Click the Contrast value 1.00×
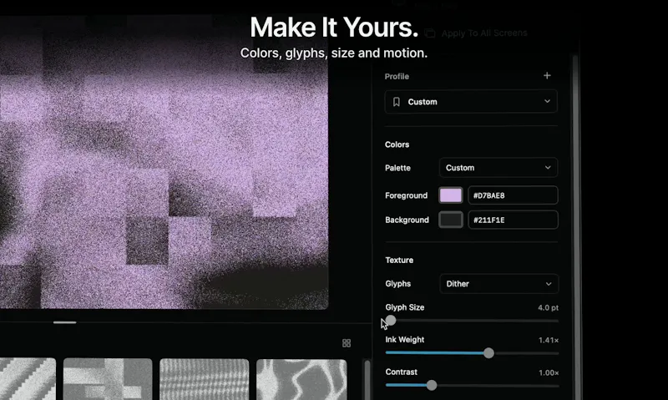The image size is (668, 400). [x=549, y=372]
